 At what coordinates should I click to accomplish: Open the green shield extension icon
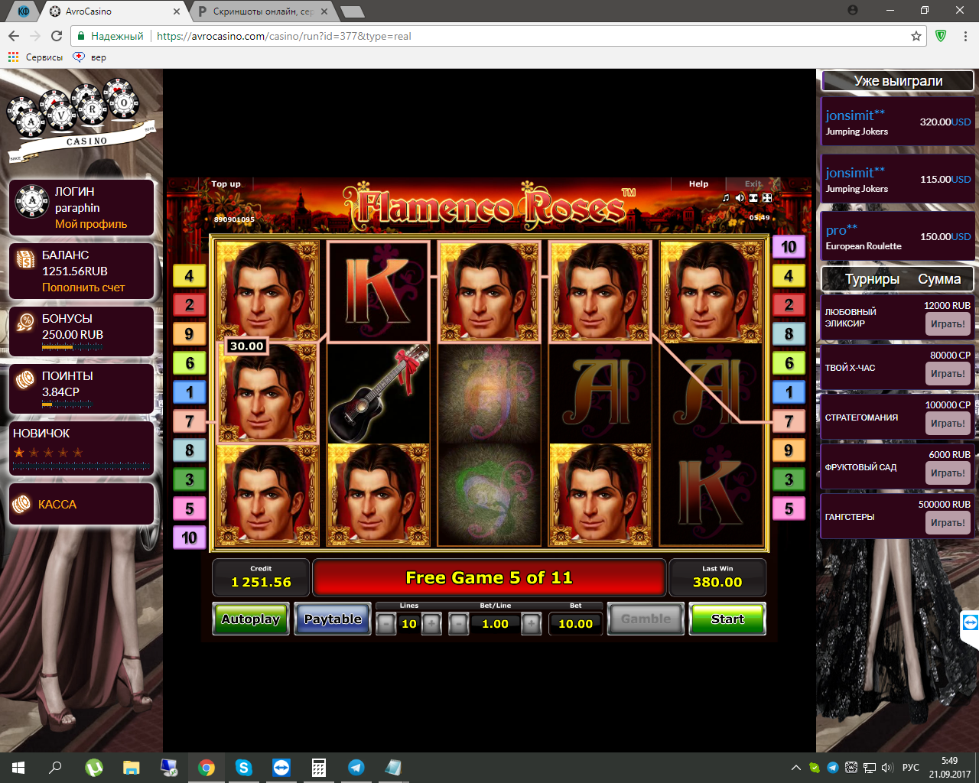pyautogui.click(x=942, y=36)
